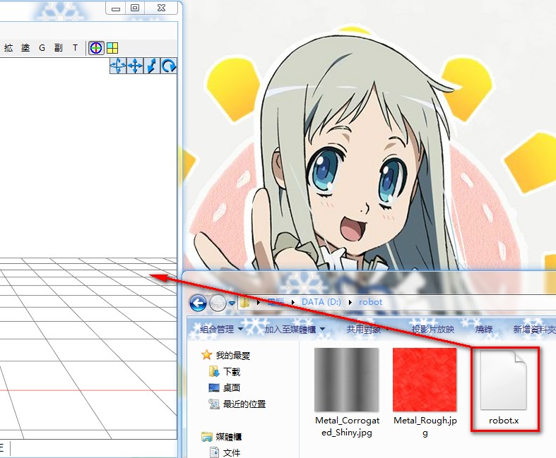This screenshot has width=556, height=458.
Task: Select the rotate view control icon
Action: pos(169,66)
